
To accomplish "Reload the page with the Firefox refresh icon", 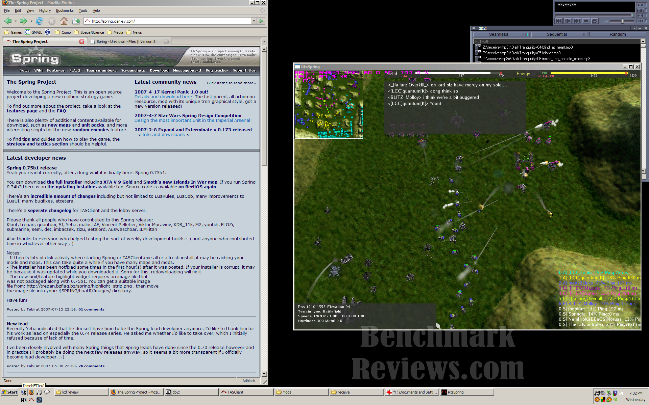I will [x=40, y=21].
